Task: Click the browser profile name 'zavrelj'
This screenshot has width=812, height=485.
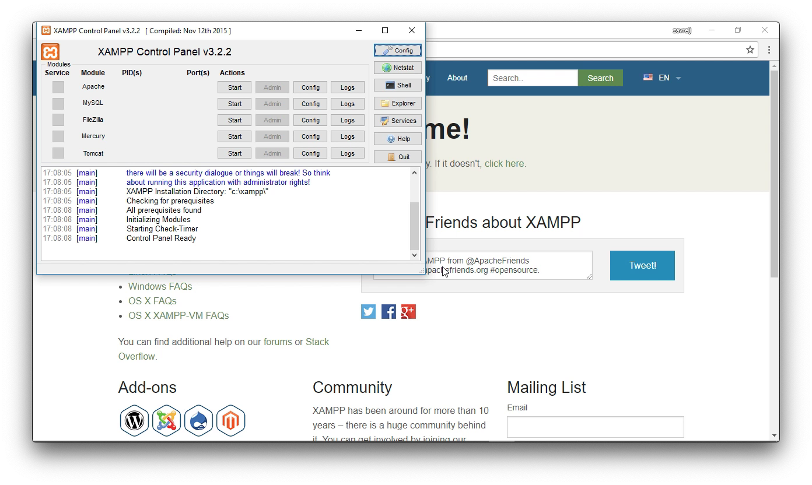Action: (x=682, y=30)
